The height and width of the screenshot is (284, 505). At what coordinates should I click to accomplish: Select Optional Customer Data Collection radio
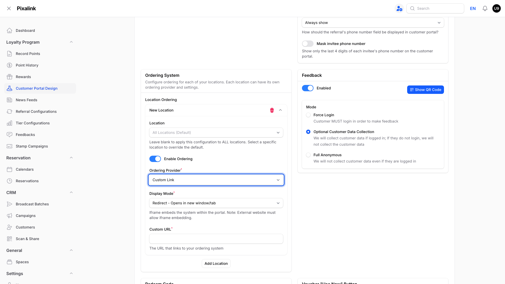[308, 132]
